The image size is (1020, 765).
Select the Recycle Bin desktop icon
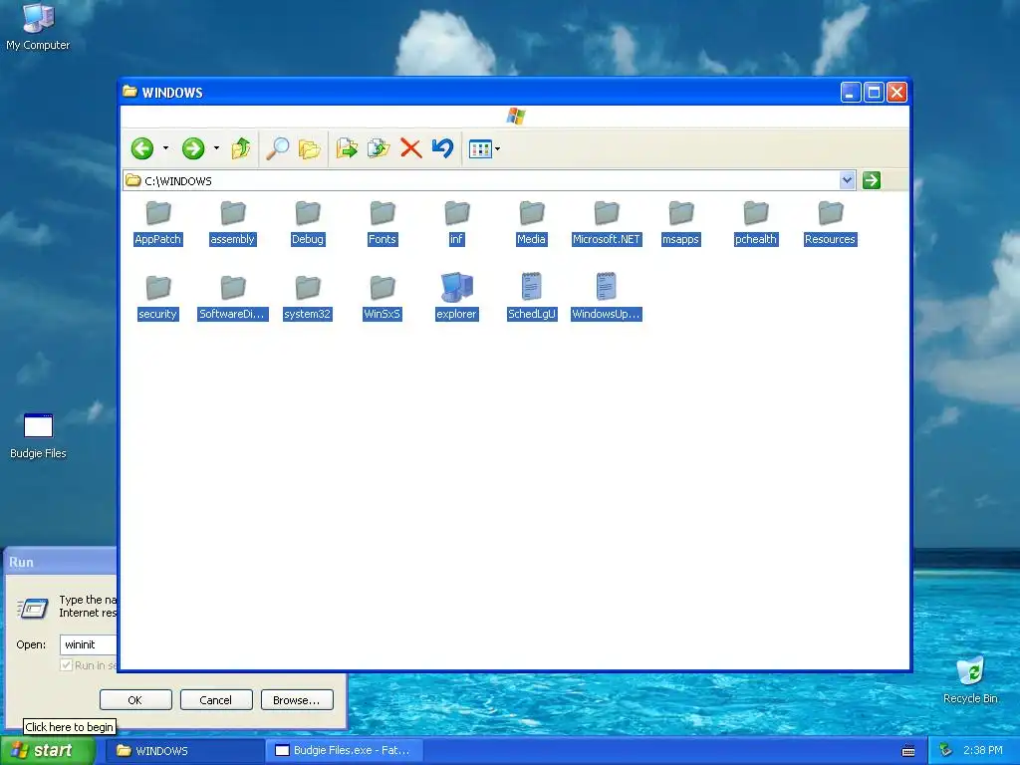970,679
